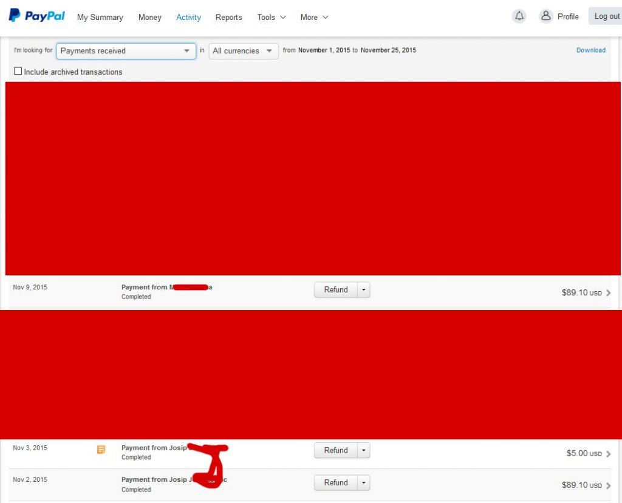622x503 pixels.
Task: Open details arrow for Nov 2 $89.10 payment
Action: (609, 485)
